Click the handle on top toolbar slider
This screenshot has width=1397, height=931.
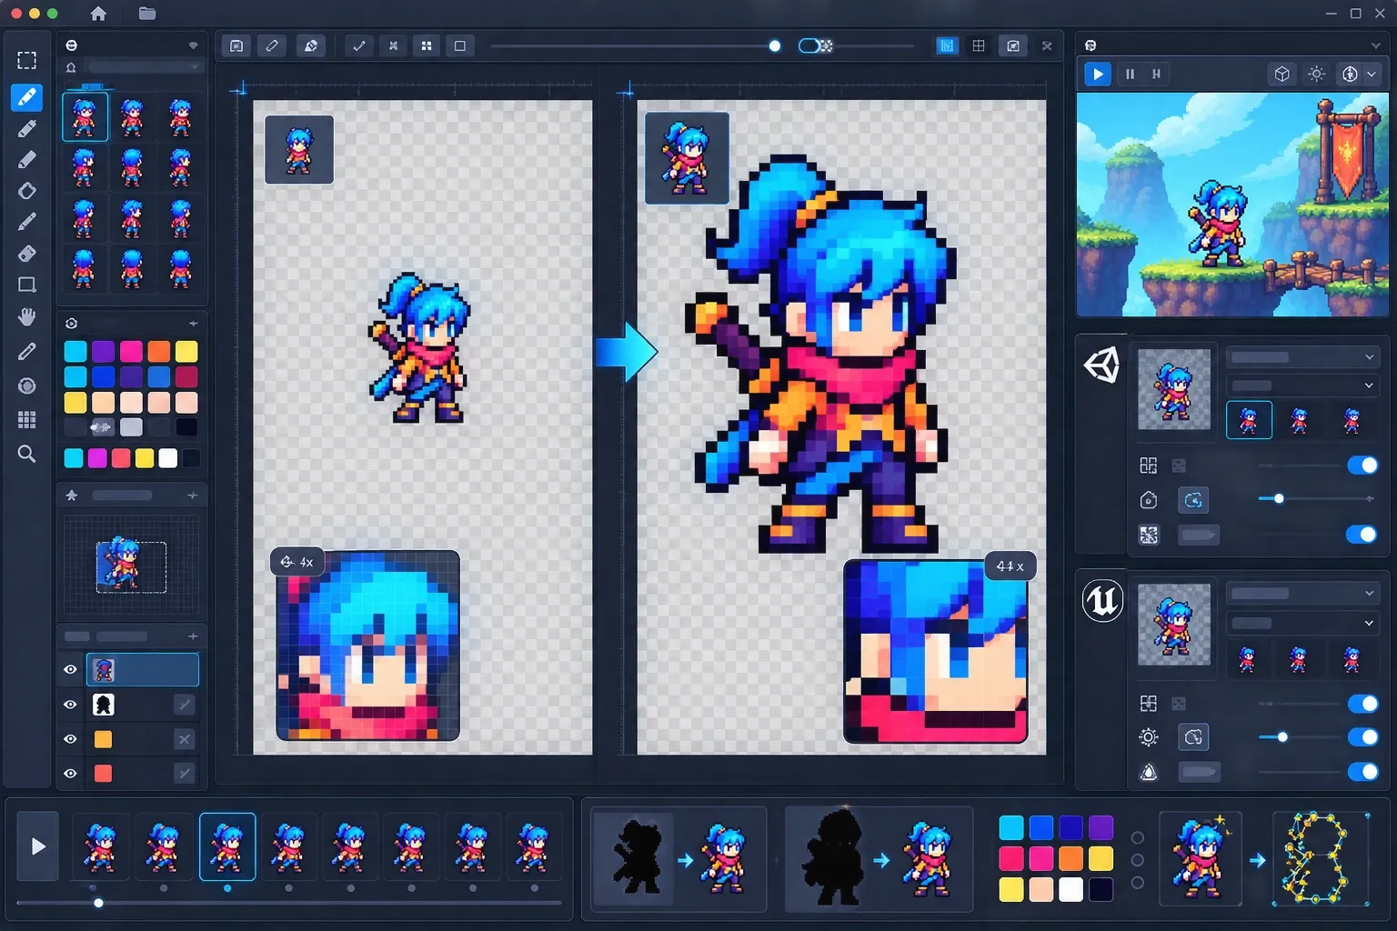[774, 45]
